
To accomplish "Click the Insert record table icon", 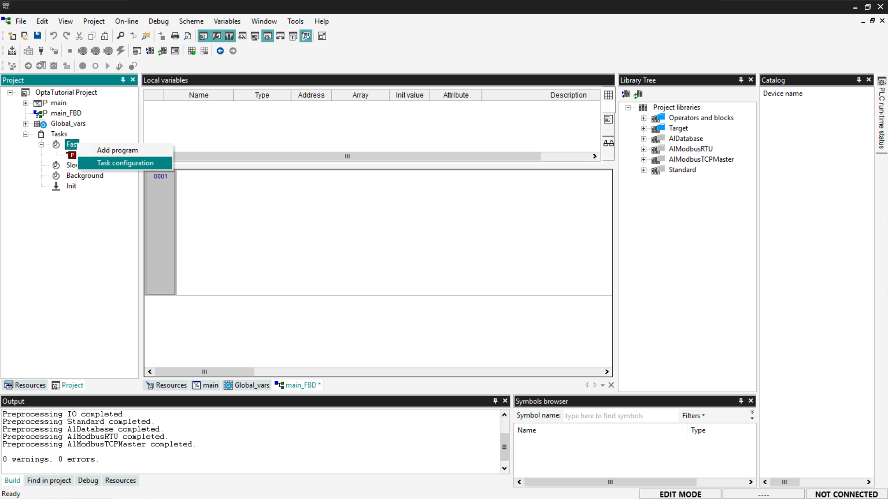I will click(191, 51).
